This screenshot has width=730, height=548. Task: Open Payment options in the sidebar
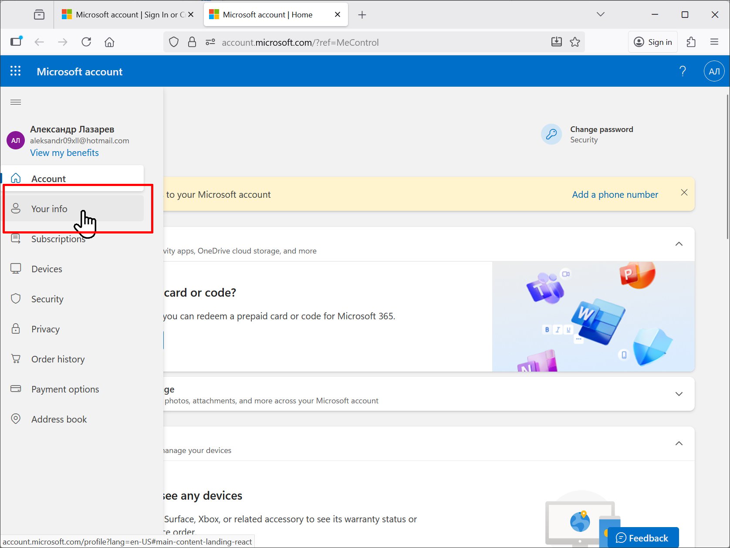[73, 389]
